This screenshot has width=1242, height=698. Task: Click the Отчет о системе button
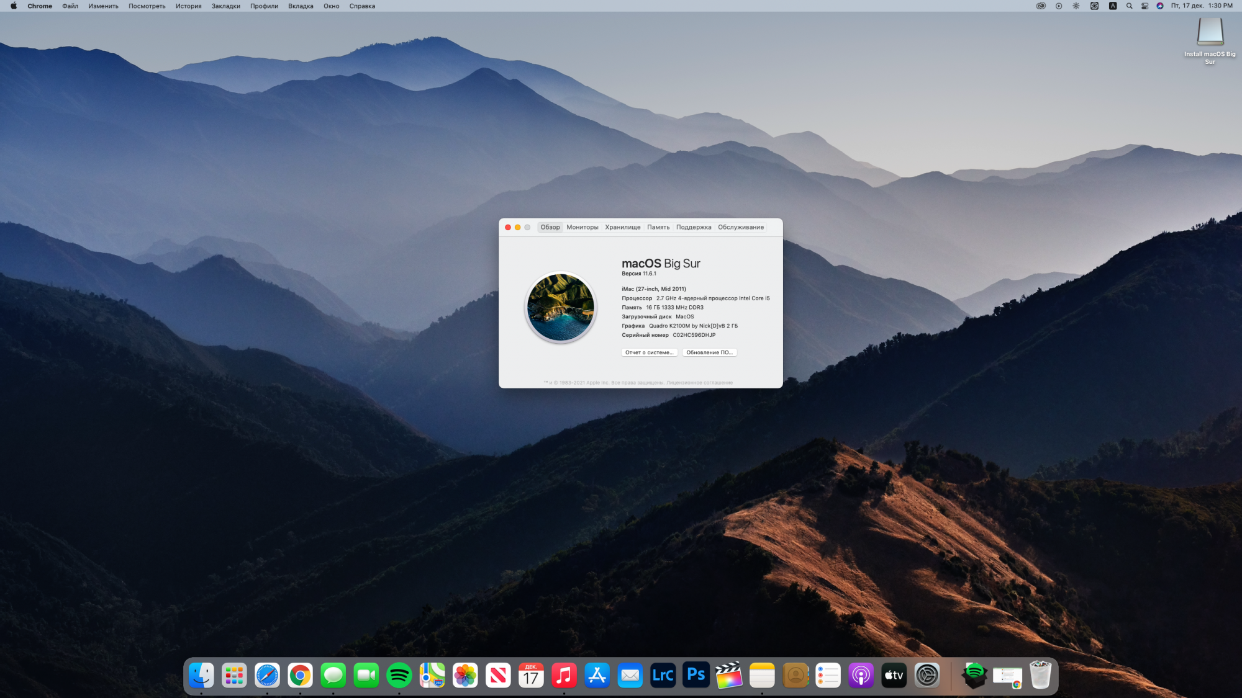(x=649, y=352)
